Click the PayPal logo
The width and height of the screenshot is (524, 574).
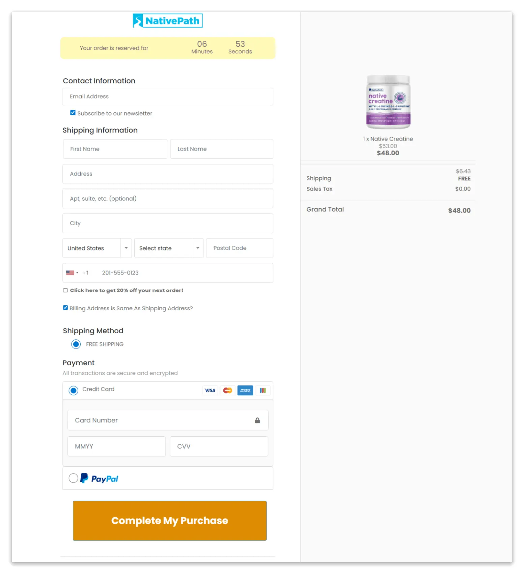coord(99,478)
